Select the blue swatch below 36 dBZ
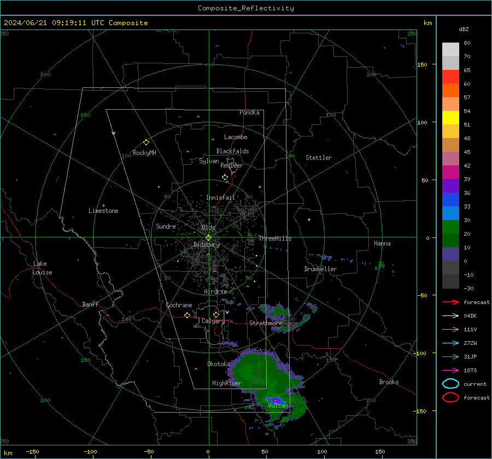This screenshot has height=459, width=492. [450, 199]
